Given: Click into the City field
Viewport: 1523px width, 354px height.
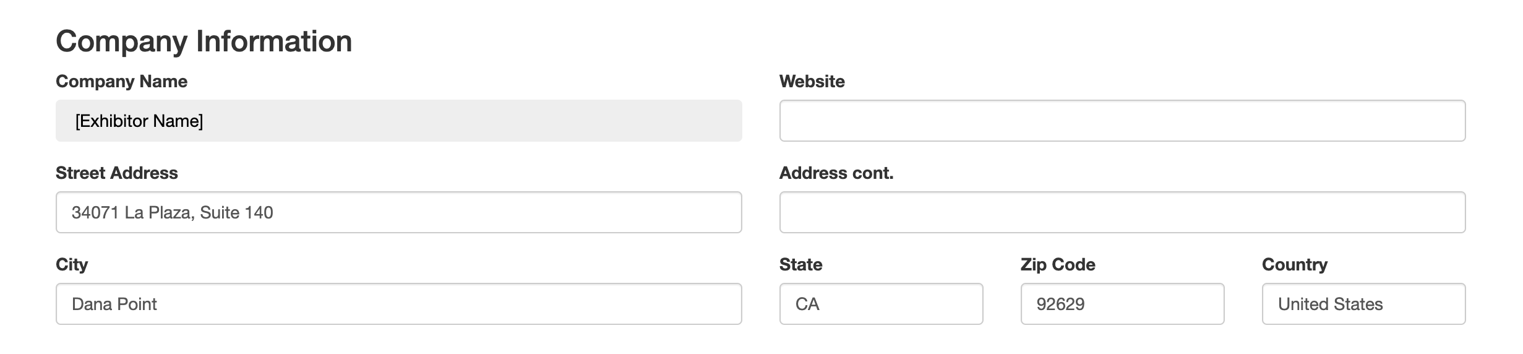Looking at the screenshot, I should (398, 304).
